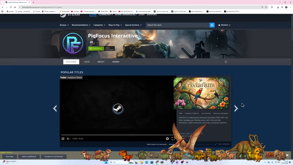Expand the Browse dropdown
This screenshot has width=293, height=165.
coord(64,25)
